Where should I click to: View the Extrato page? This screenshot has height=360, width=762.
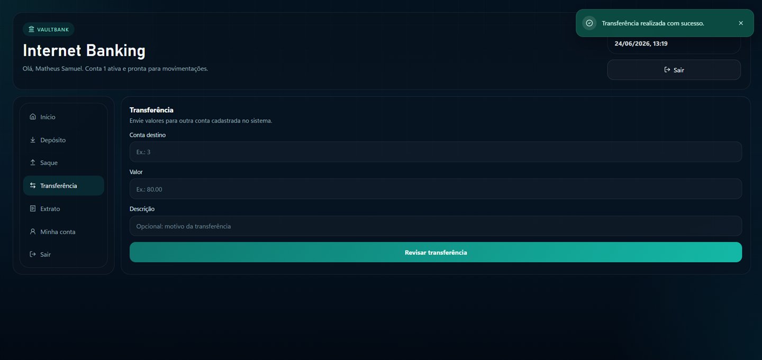(63, 209)
